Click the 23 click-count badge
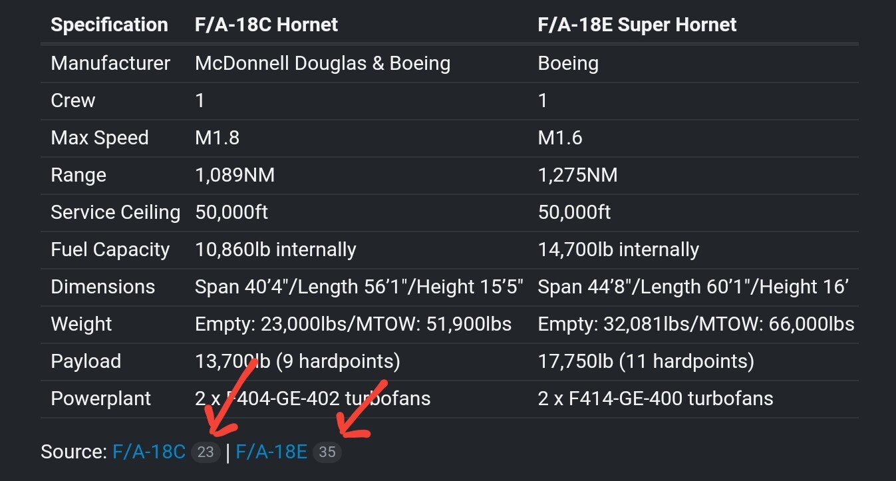Screen dimensions: 896x481 (x=206, y=452)
